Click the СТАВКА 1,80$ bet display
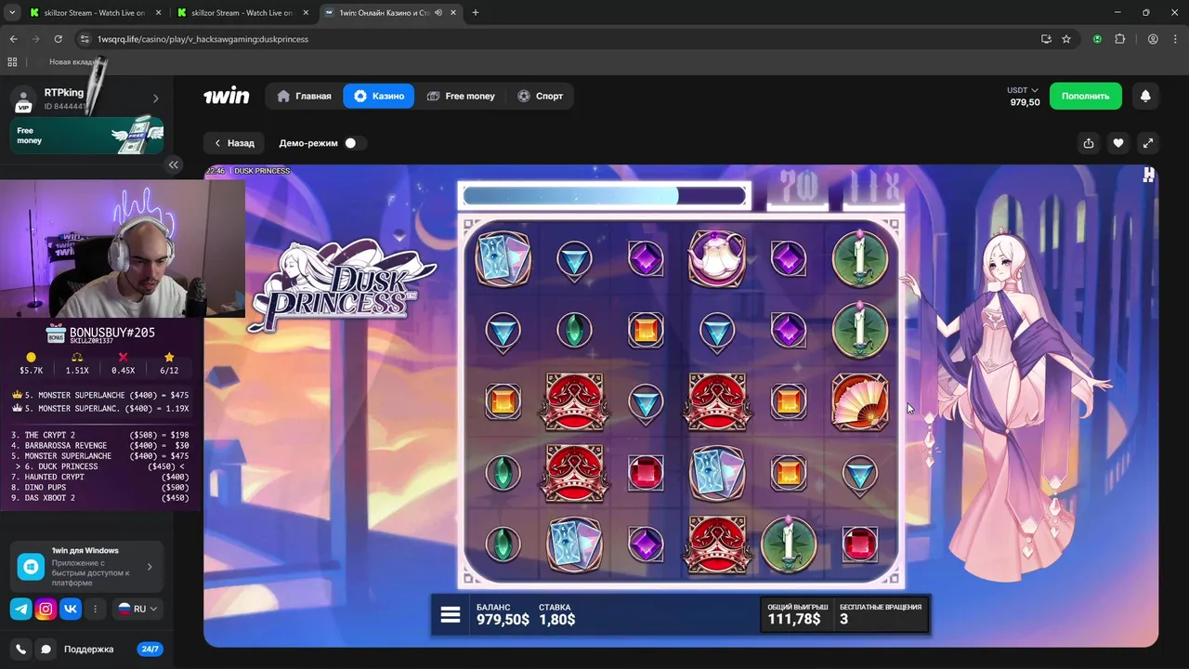 557,614
